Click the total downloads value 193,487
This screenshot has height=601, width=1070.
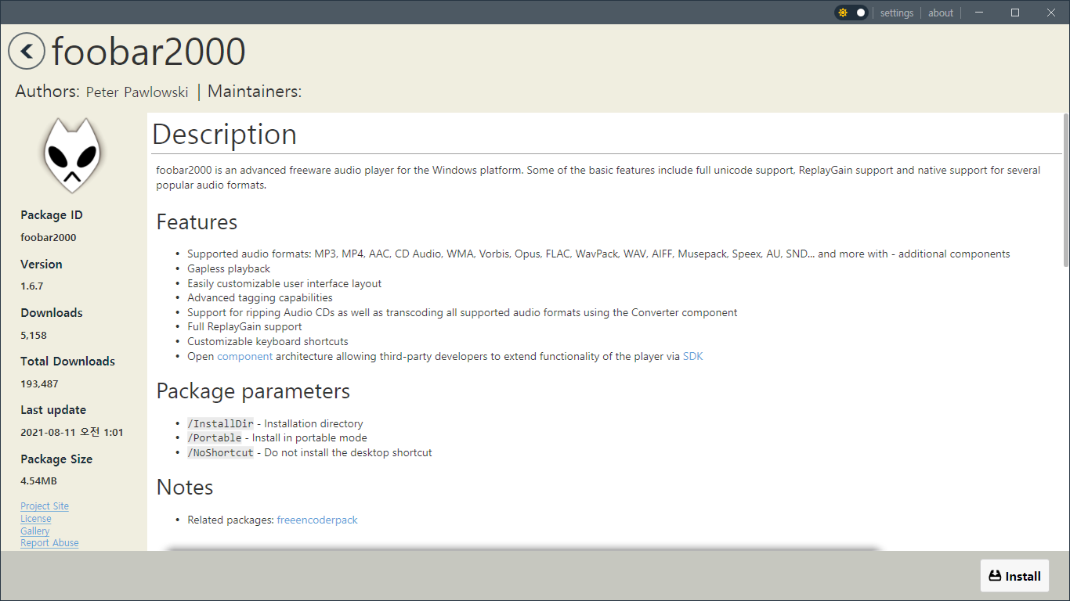click(39, 383)
